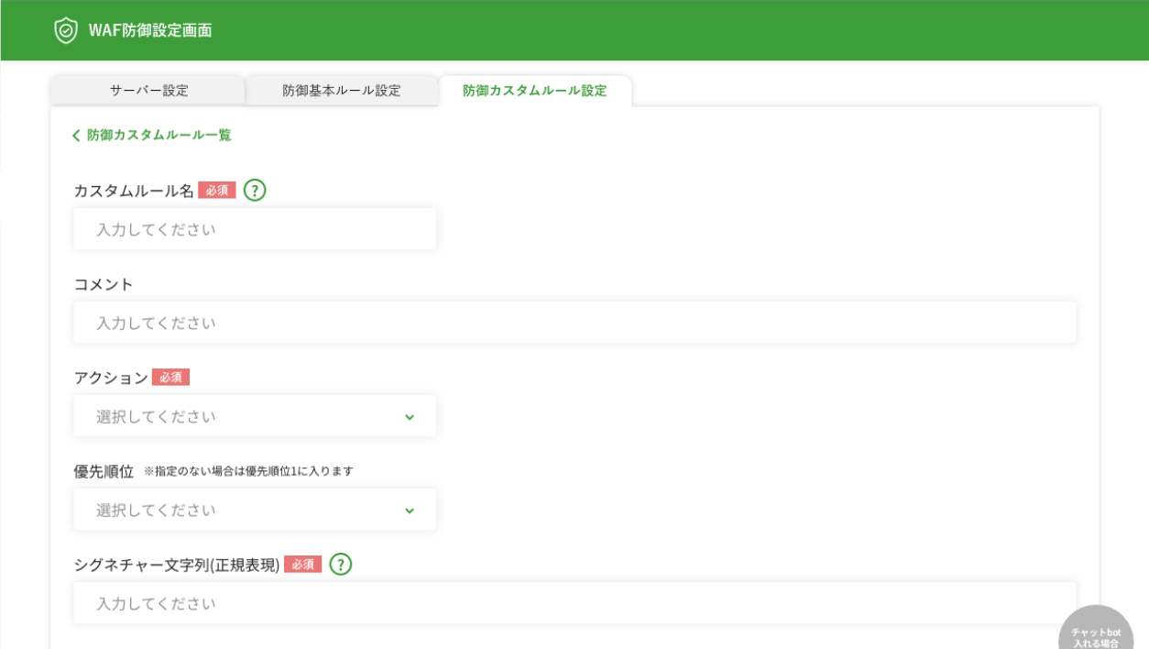
Task: Focus the コメント text field
Action: (x=574, y=324)
